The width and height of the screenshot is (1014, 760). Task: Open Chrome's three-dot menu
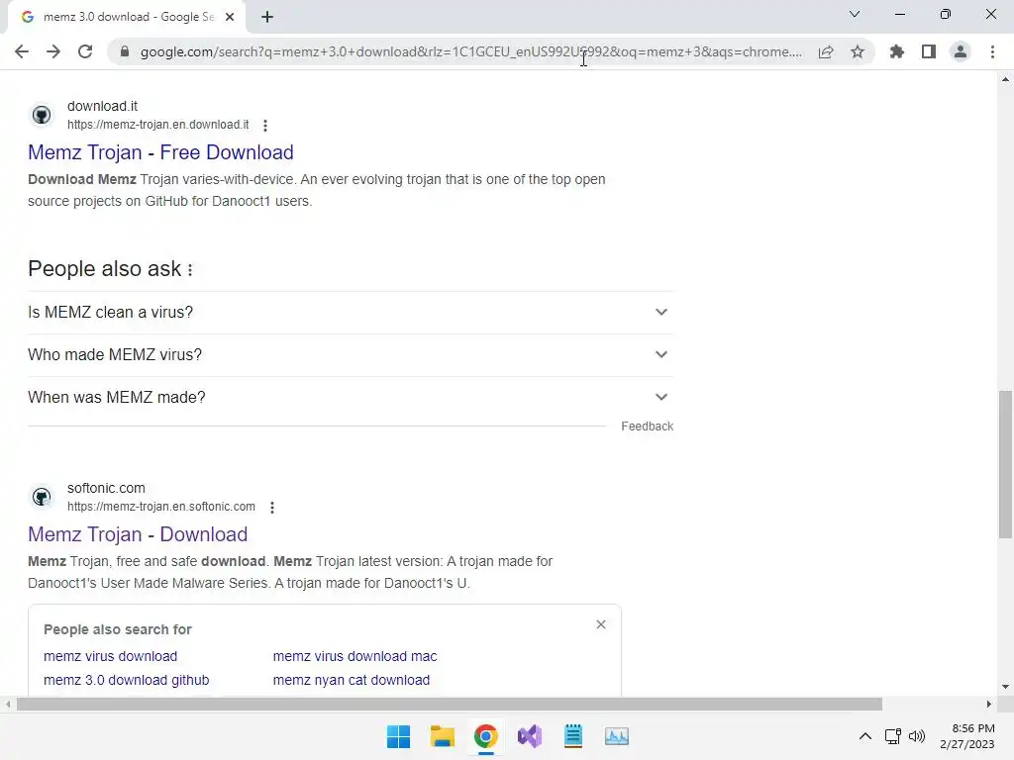click(992, 51)
